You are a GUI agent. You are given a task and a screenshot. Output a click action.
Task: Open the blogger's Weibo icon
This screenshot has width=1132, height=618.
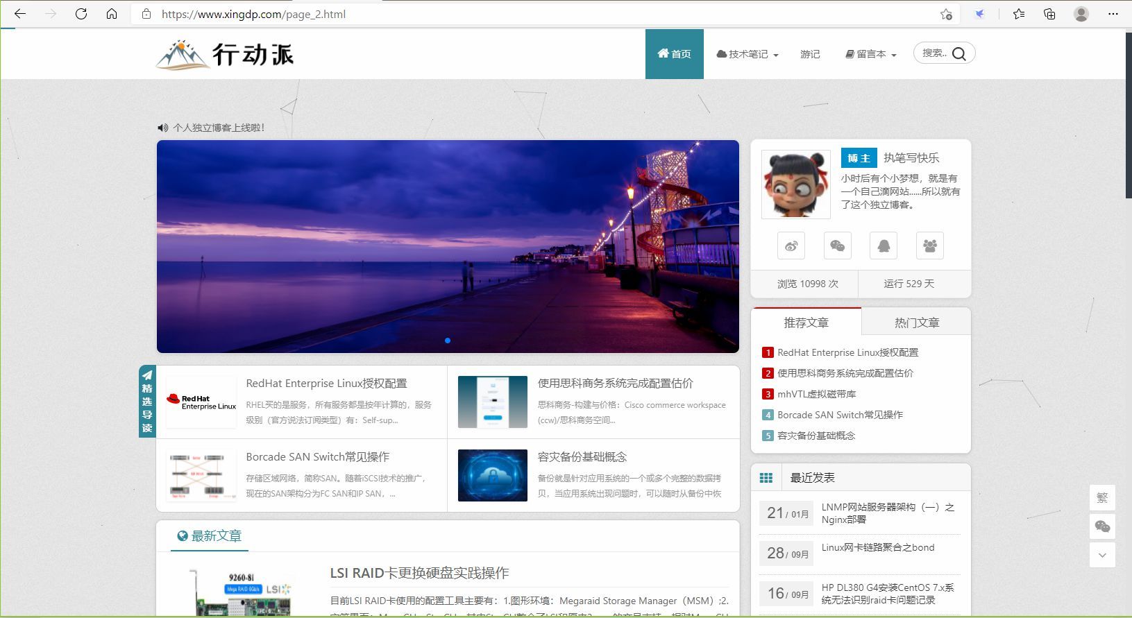[791, 246]
